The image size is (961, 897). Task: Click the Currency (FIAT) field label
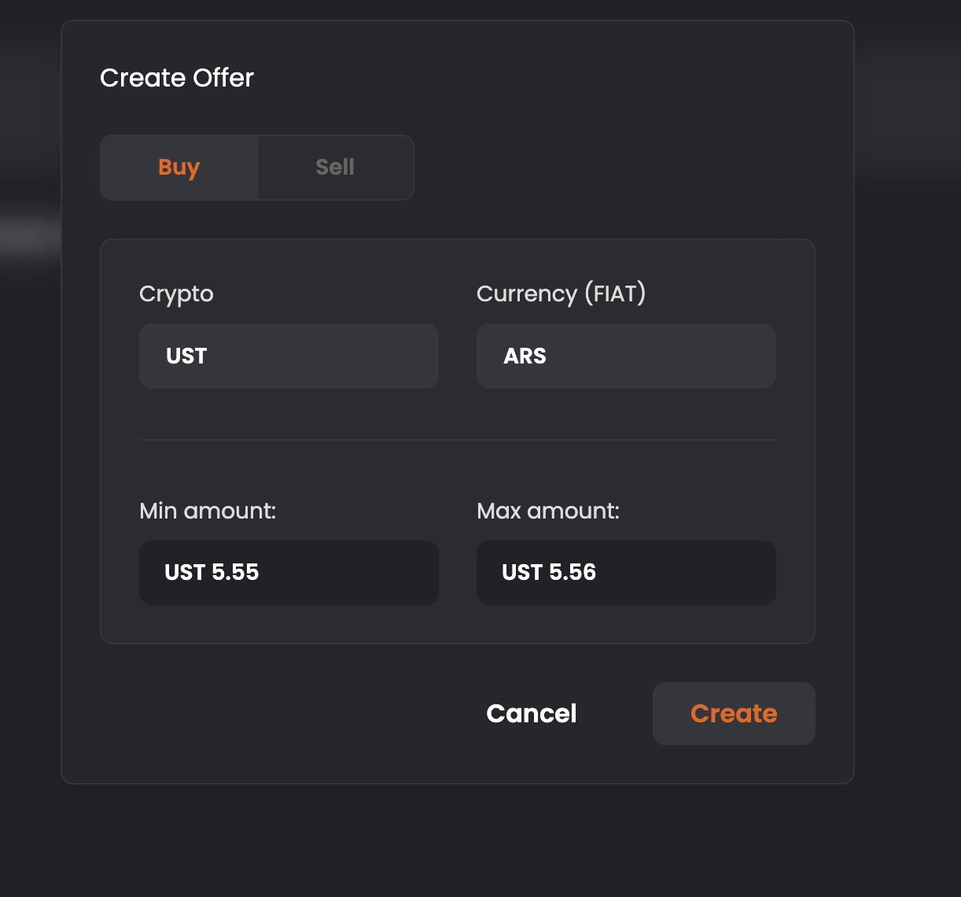pos(561,293)
